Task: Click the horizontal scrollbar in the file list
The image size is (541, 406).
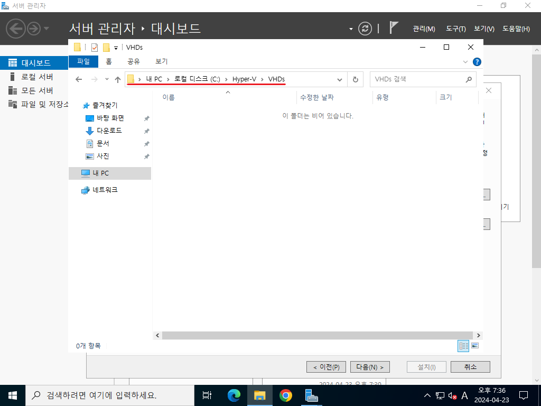Action: tap(317, 335)
